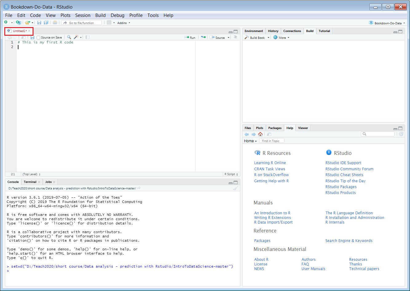
Task: Enable the Source on Save checkbox
Action: click(x=38, y=37)
